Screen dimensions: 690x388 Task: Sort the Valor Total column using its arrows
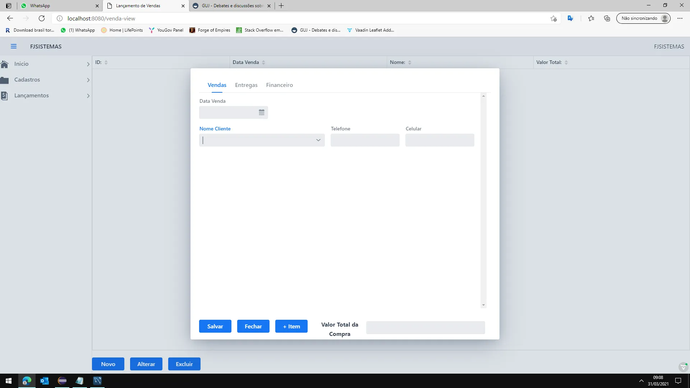[x=566, y=62]
